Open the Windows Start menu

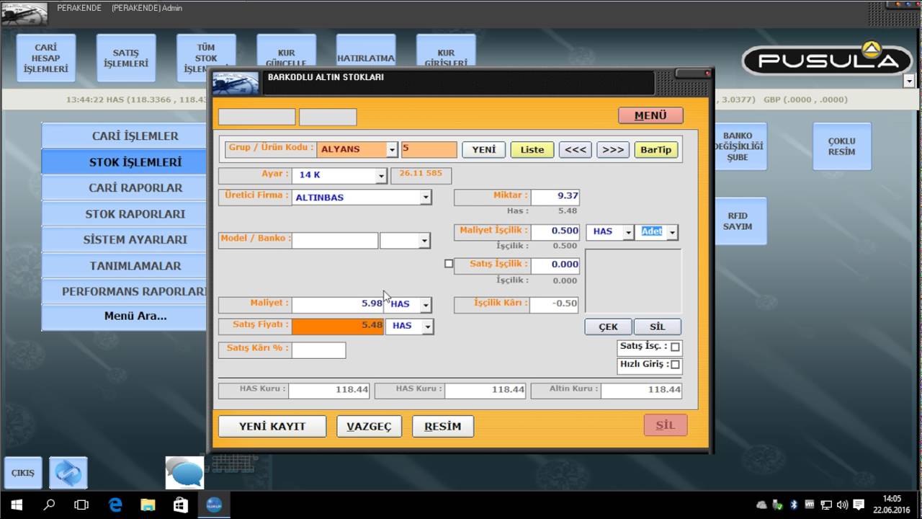pyautogui.click(x=16, y=505)
